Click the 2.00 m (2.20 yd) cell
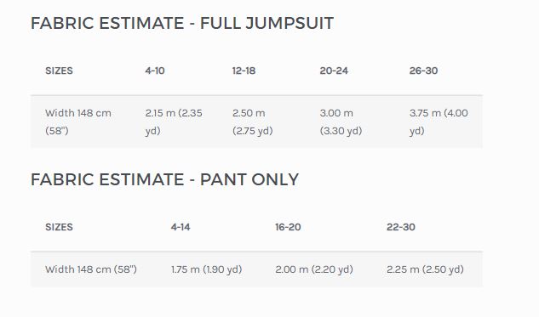Viewport: 539px width, 317px height. tap(314, 269)
